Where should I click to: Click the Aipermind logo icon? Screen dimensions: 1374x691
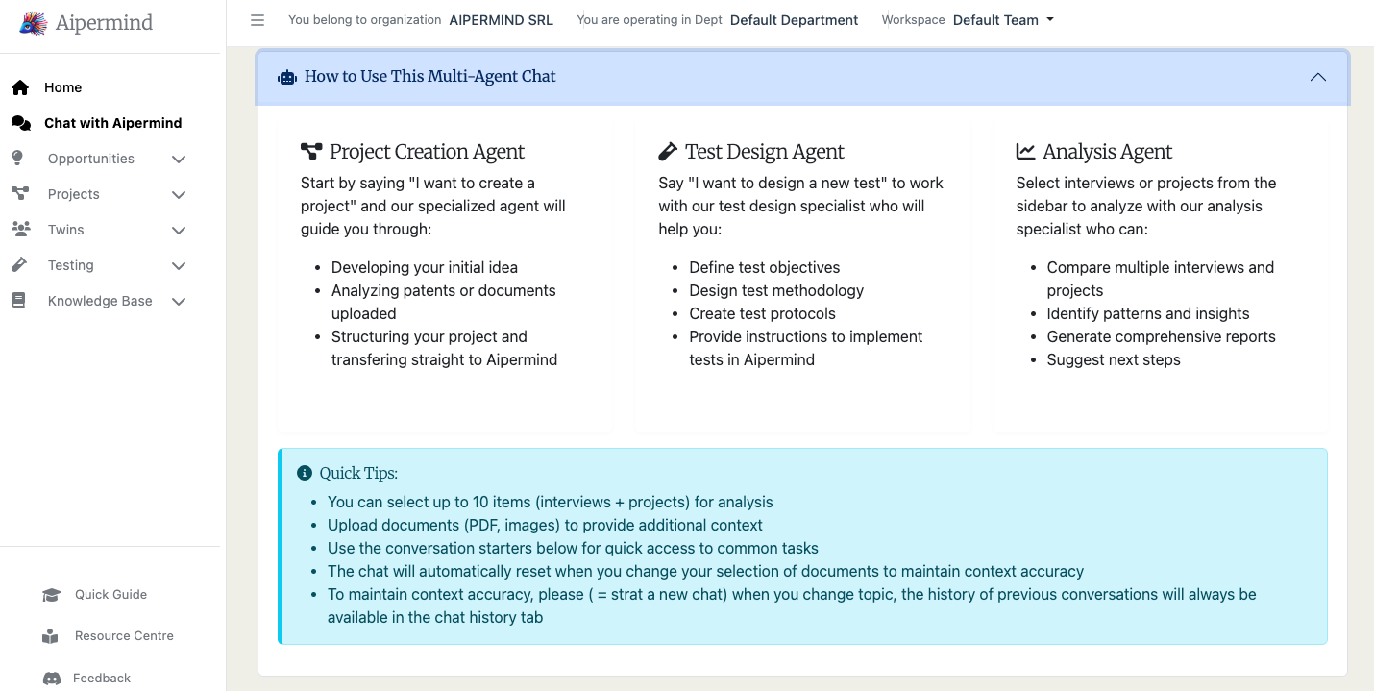point(34,23)
